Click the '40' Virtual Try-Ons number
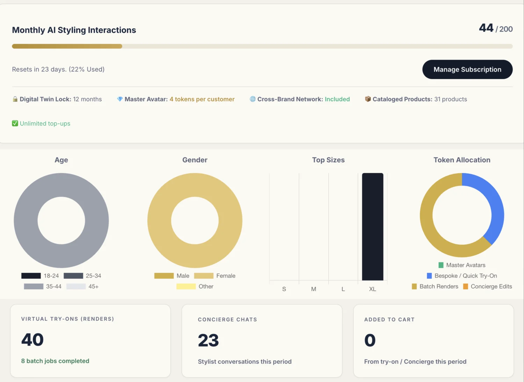 coord(32,340)
